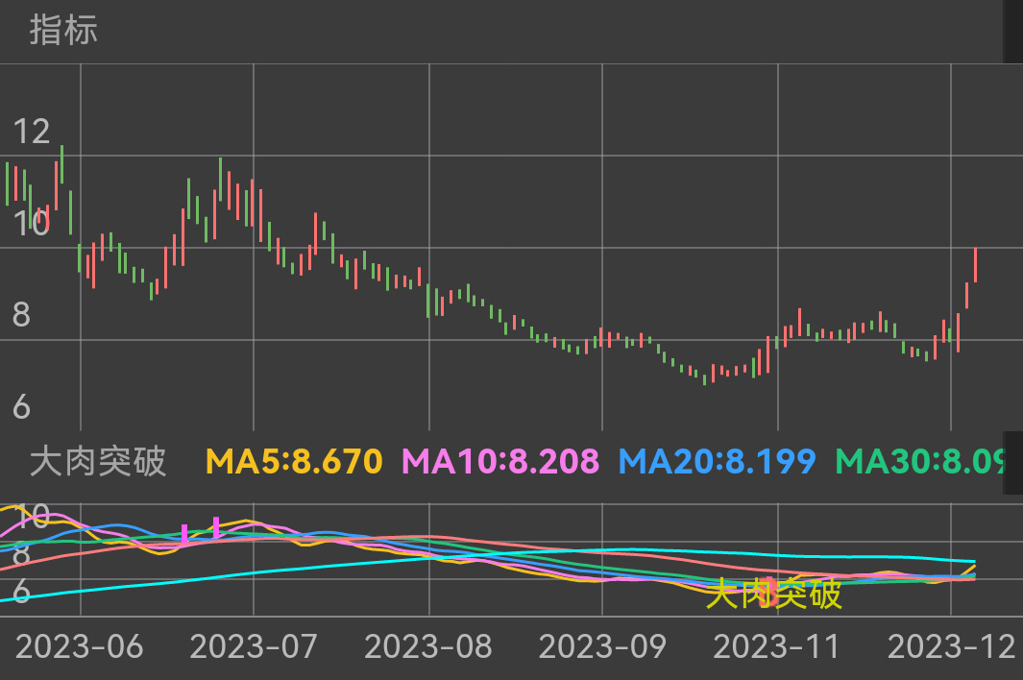
Task: Click the 2023-12 date axis label
Action: pos(951,646)
